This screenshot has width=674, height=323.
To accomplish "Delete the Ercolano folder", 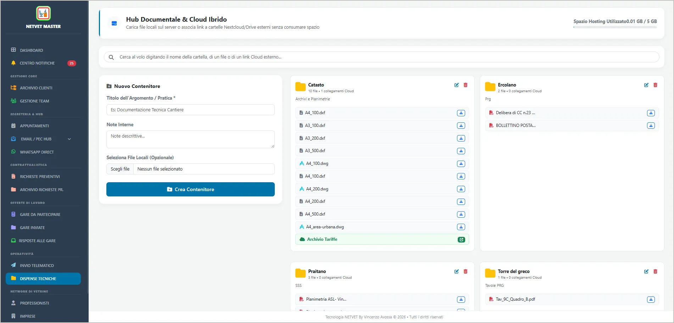I will pyautogui.click(x=655, y=85).
